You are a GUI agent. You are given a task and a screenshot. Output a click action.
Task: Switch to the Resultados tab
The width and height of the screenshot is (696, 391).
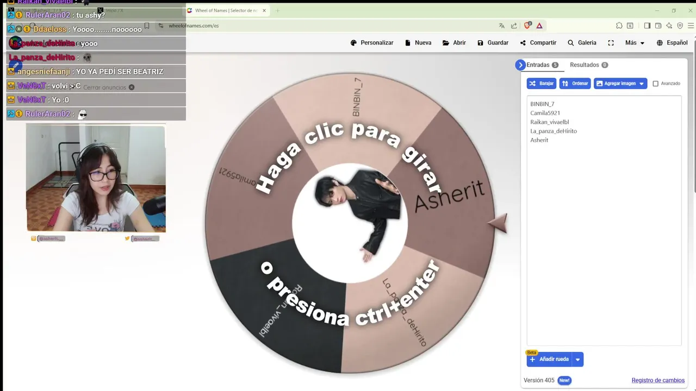coord(589,65)
